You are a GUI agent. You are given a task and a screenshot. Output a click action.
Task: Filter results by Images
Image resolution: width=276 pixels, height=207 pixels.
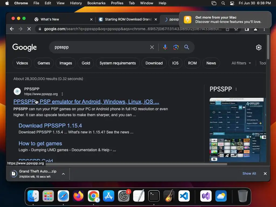66,63
